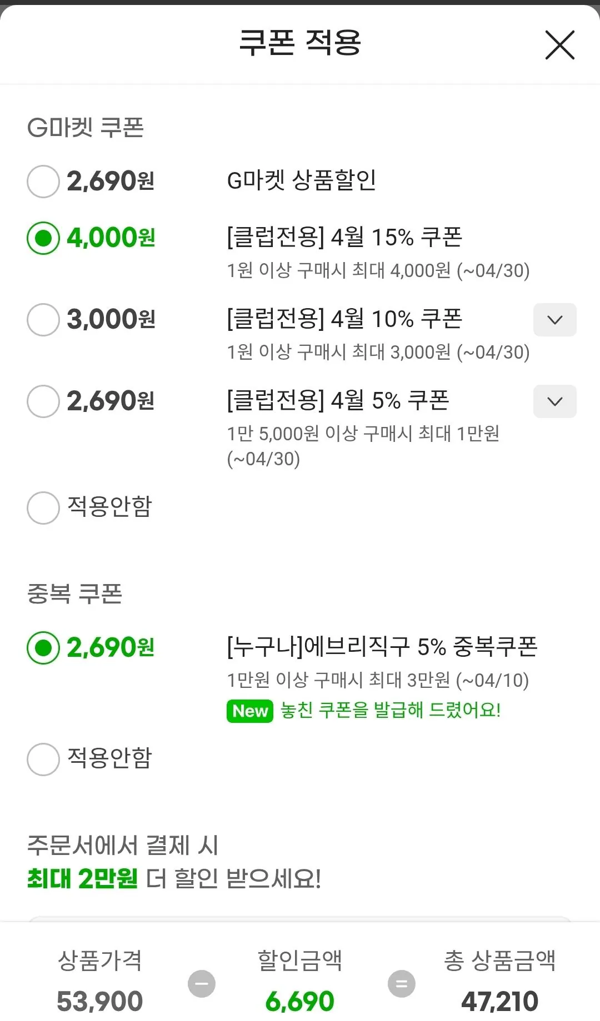Click the equals icon before 총 상품금액
Screen dimensions: 600x1021
402,984
